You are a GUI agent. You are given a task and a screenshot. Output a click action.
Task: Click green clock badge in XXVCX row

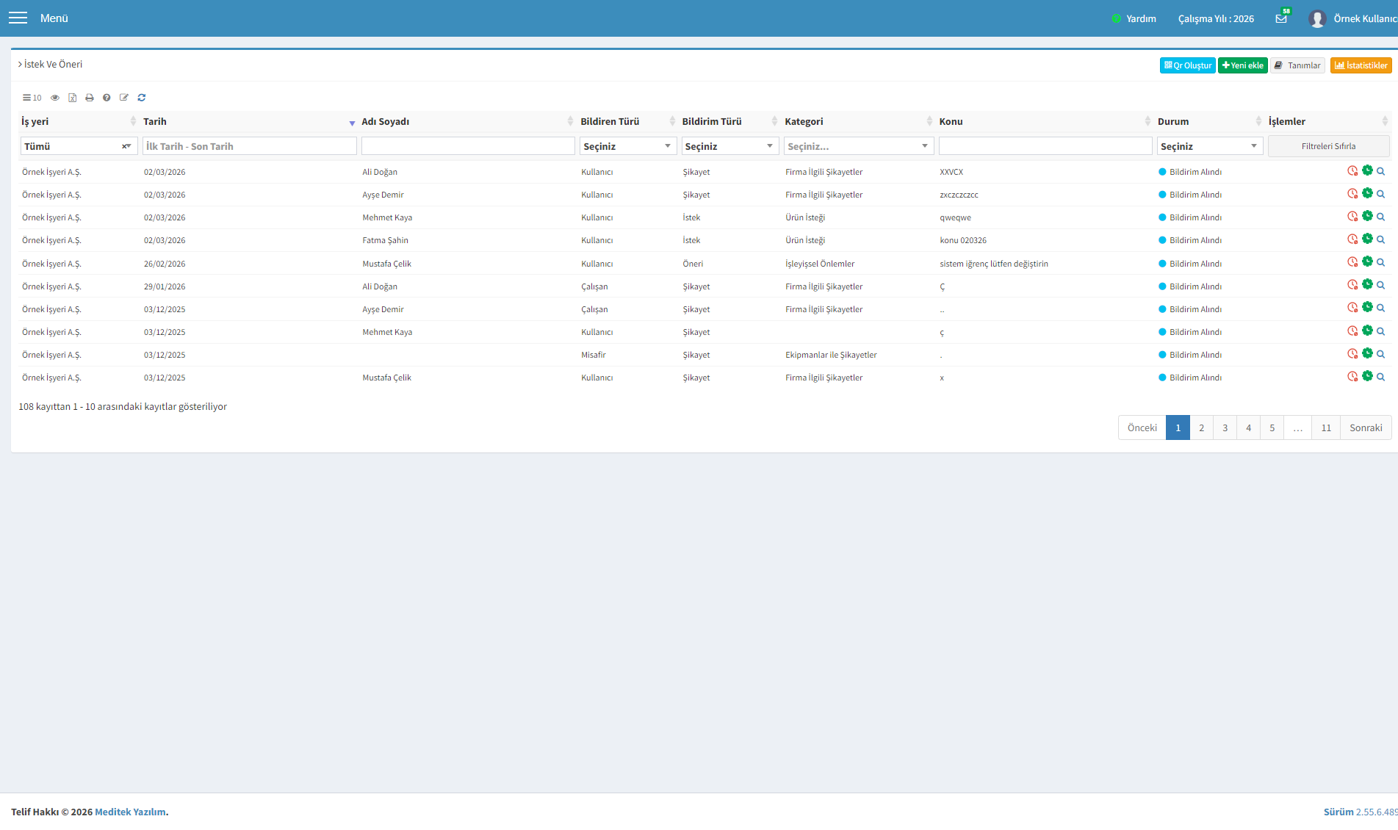pyautogui.click(x=1367, y=170)
